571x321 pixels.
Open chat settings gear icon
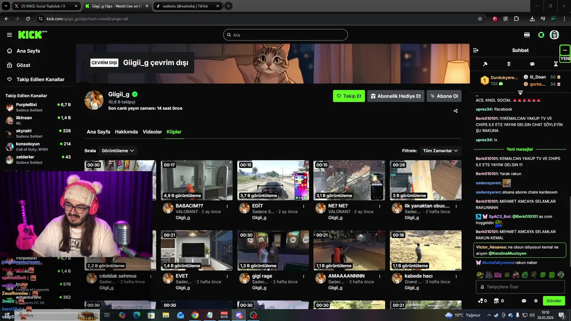pos(536,301)
